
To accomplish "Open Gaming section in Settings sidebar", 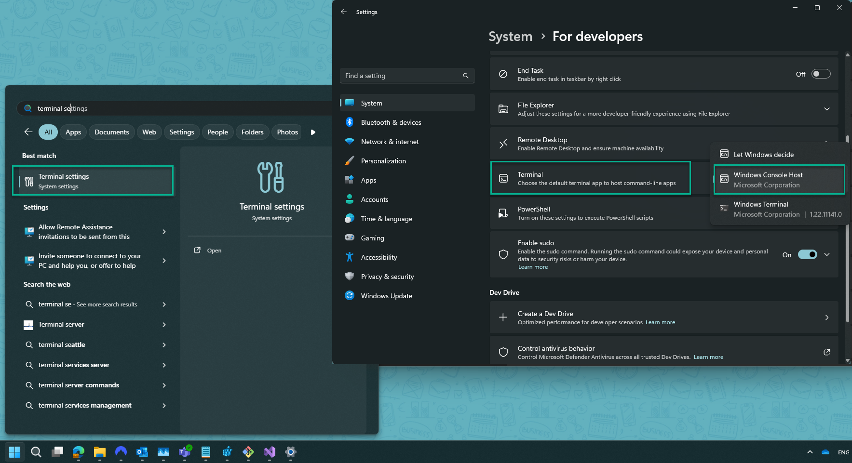I will click(x=407, y=238).
